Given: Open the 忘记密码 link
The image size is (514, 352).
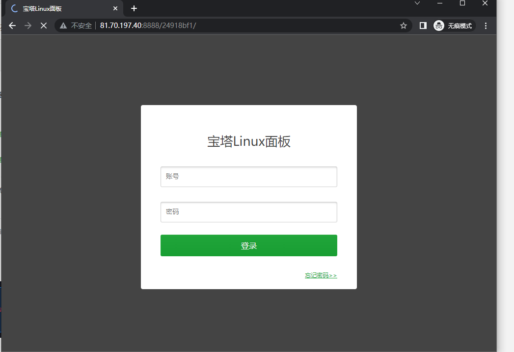Looking at the screenshot, I should pyautogui.click(x=321, y=275).
